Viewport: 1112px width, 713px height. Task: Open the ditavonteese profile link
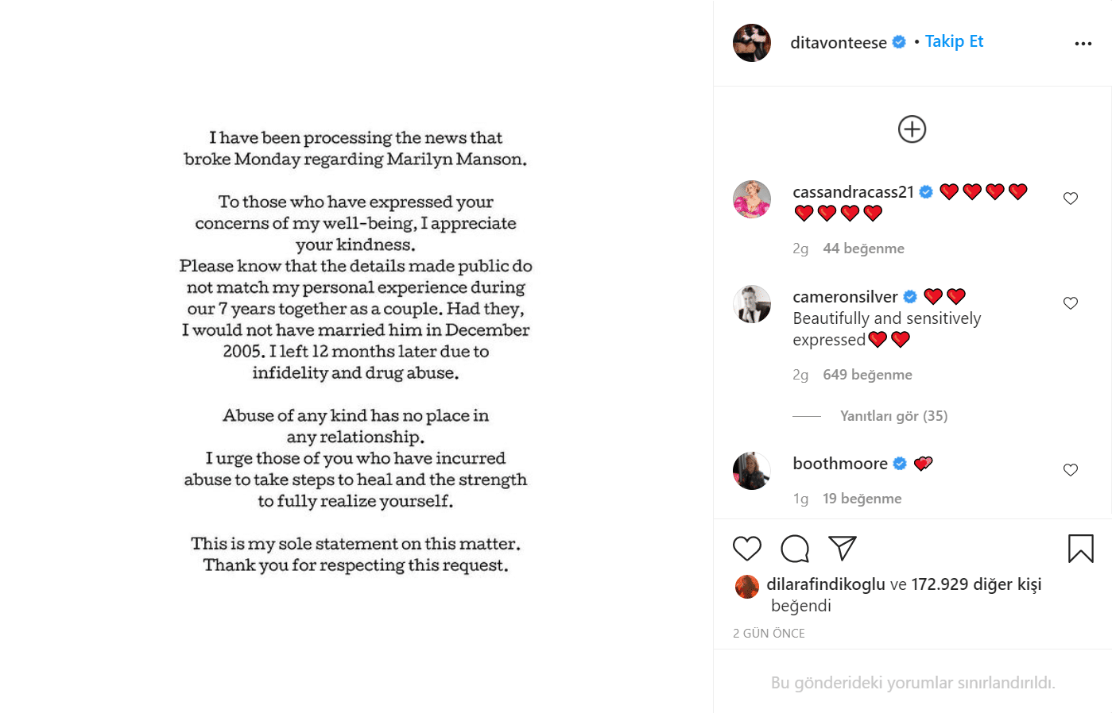[x=838, y=43]
